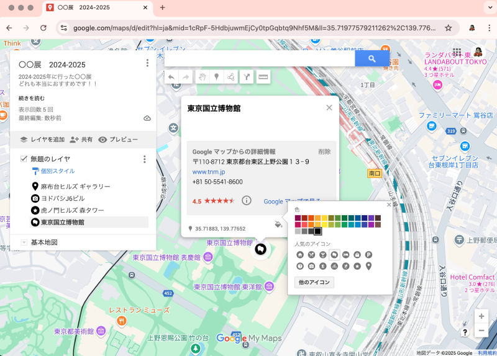Open a new Chrome tab

pos(162,7)
